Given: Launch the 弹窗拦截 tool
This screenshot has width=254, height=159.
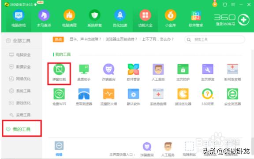Looking at the screenshot, I should coord(59,72).
